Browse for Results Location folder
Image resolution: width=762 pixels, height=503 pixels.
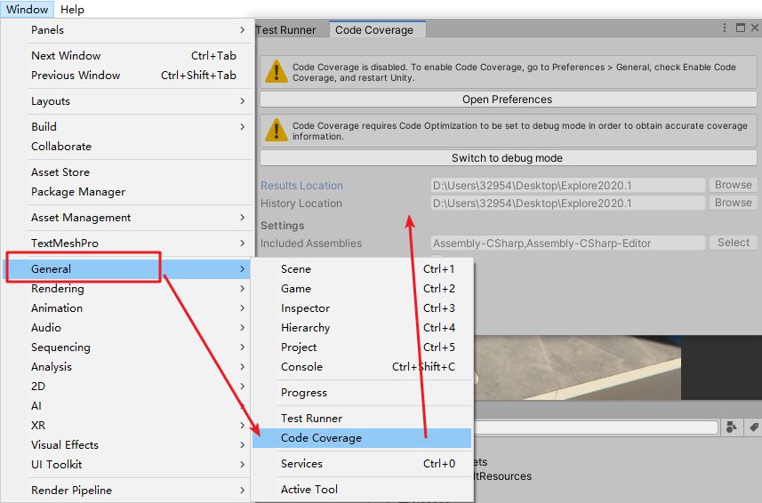(733, 185)
